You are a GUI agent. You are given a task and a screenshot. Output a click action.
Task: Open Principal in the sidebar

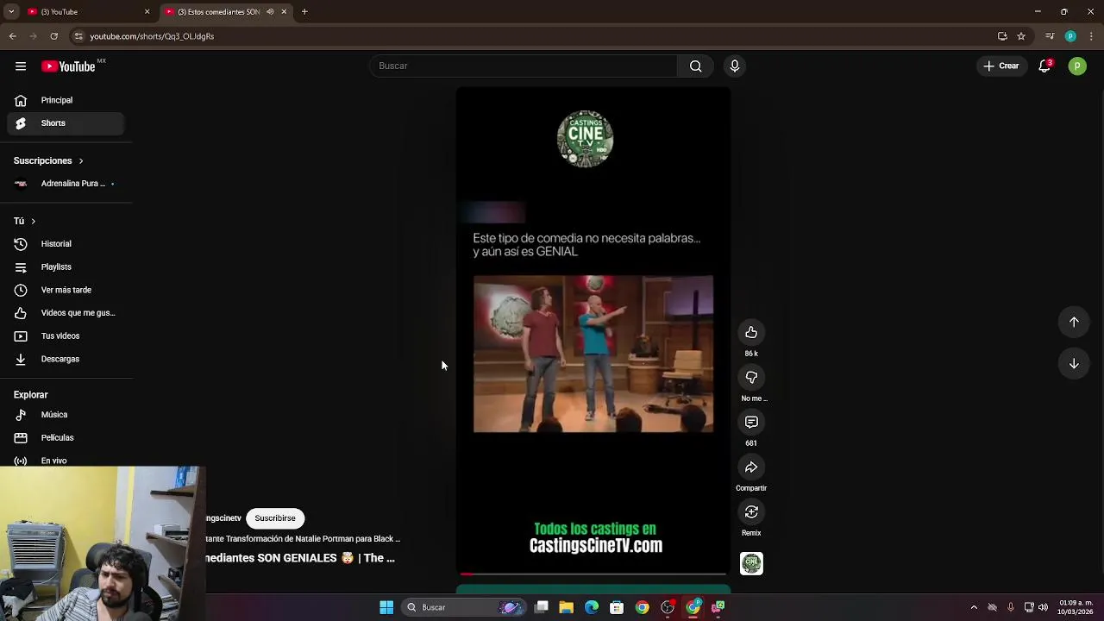tap(66, 100)
